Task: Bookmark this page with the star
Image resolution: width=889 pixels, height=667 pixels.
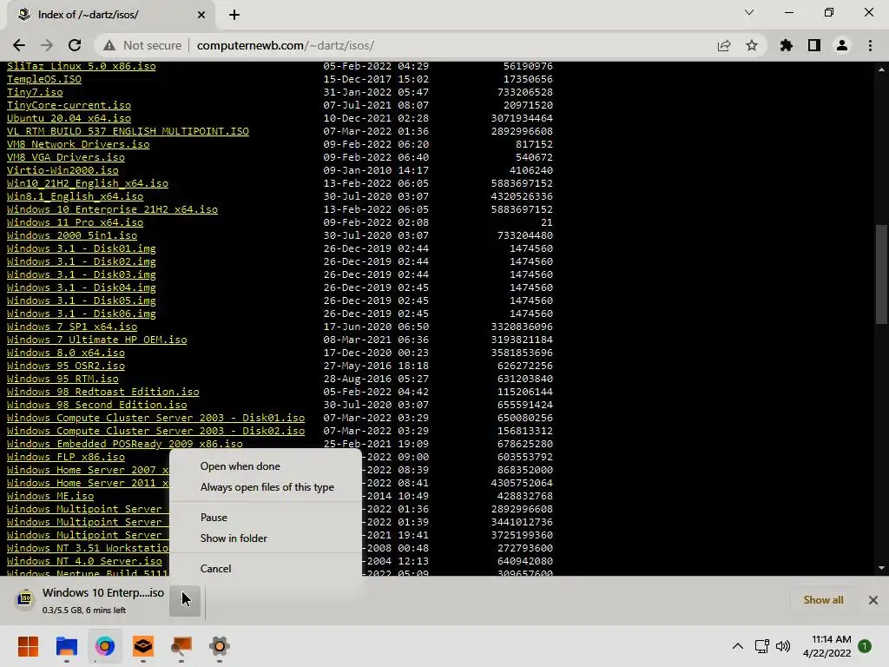Action: tap(752, 45)
